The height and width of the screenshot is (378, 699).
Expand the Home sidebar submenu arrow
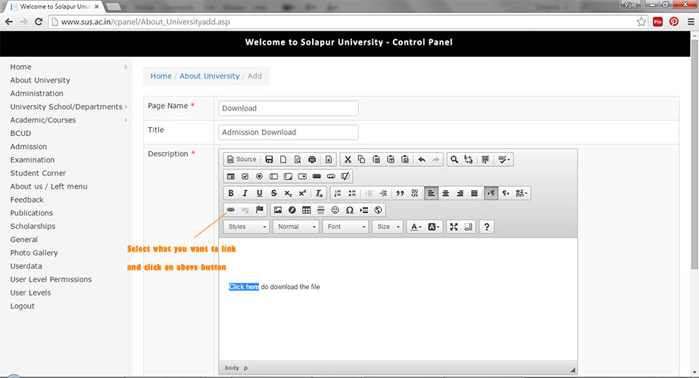tap(126, 67)
